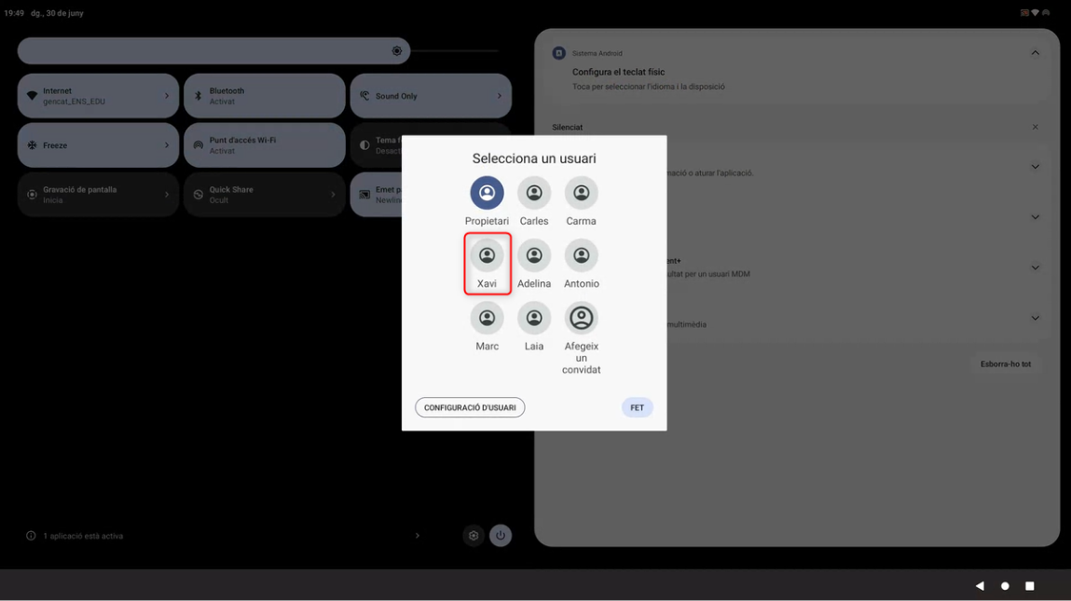Open CONFIGURACIÓ D'USUARI settings

coord(470,407)
